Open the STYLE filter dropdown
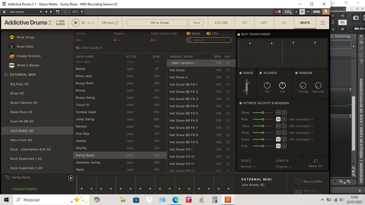The height and width of the screenshot is (205, 365). (x=79, y=40)
